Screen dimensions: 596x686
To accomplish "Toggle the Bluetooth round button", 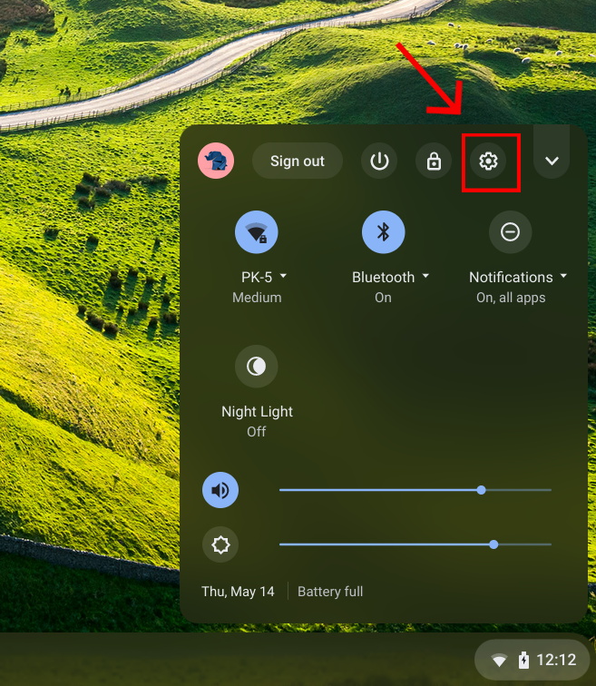I will [x=383, y=232].
